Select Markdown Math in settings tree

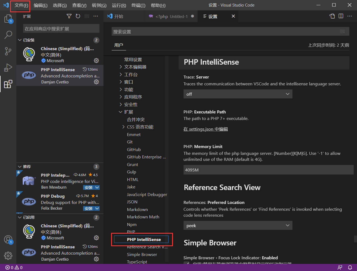click(x=143, y=217)
